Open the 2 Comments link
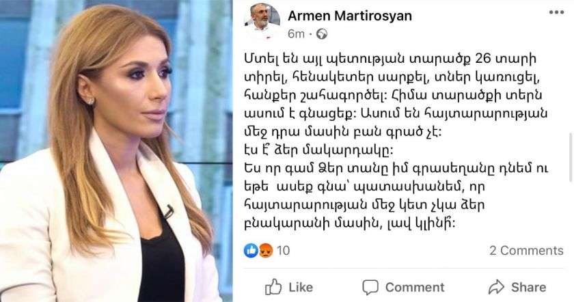Viewport: 574px width, 302px height. 526,250
